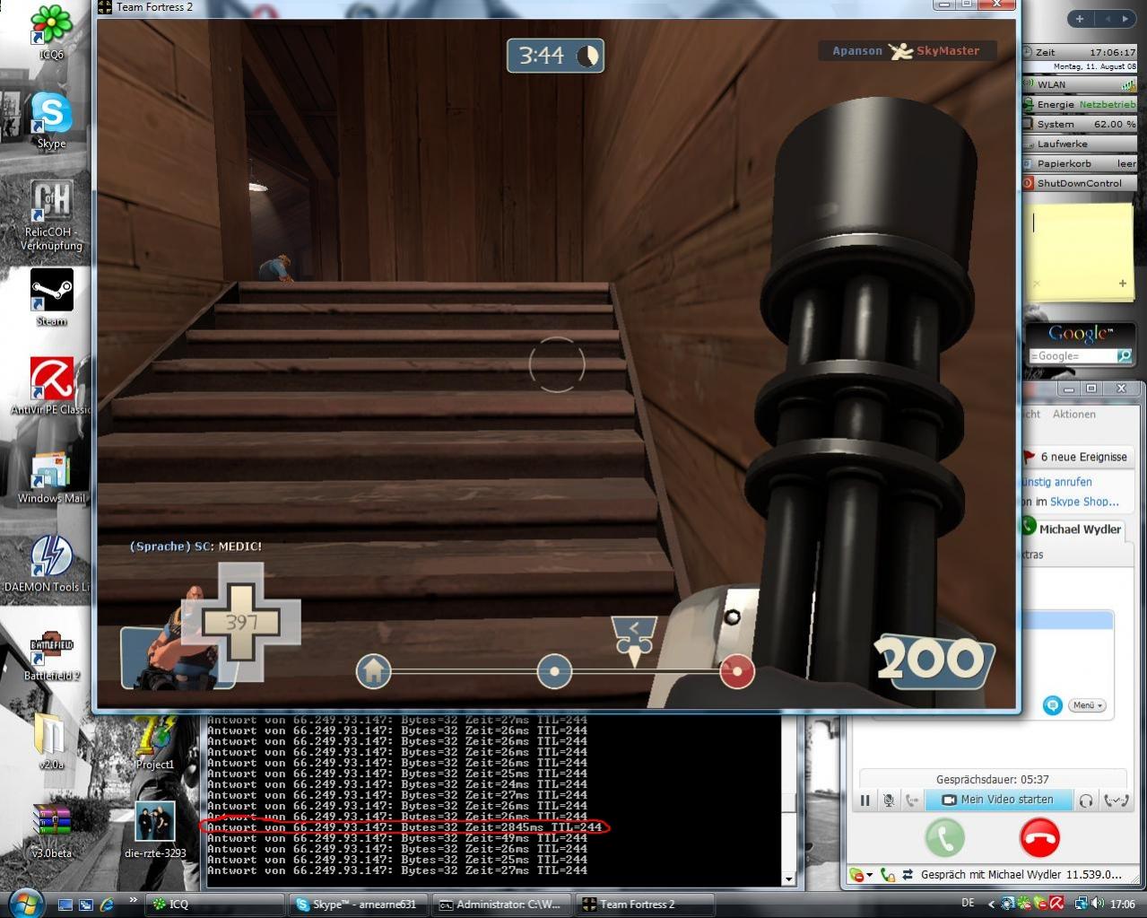Switch to Administrator command prompt taskbar button

(x=502, y=905)
